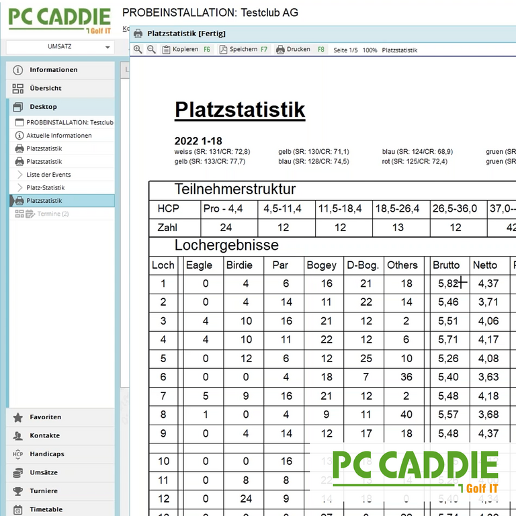Open the UMSATZ dropdown
The height and width of the screenshot is (516, 516).
(x=60, y=47)
